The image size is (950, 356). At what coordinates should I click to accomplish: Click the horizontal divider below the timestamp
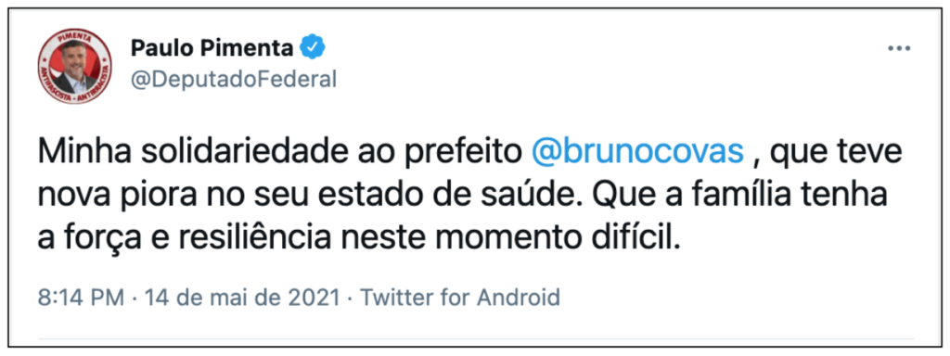pos(475,337)
